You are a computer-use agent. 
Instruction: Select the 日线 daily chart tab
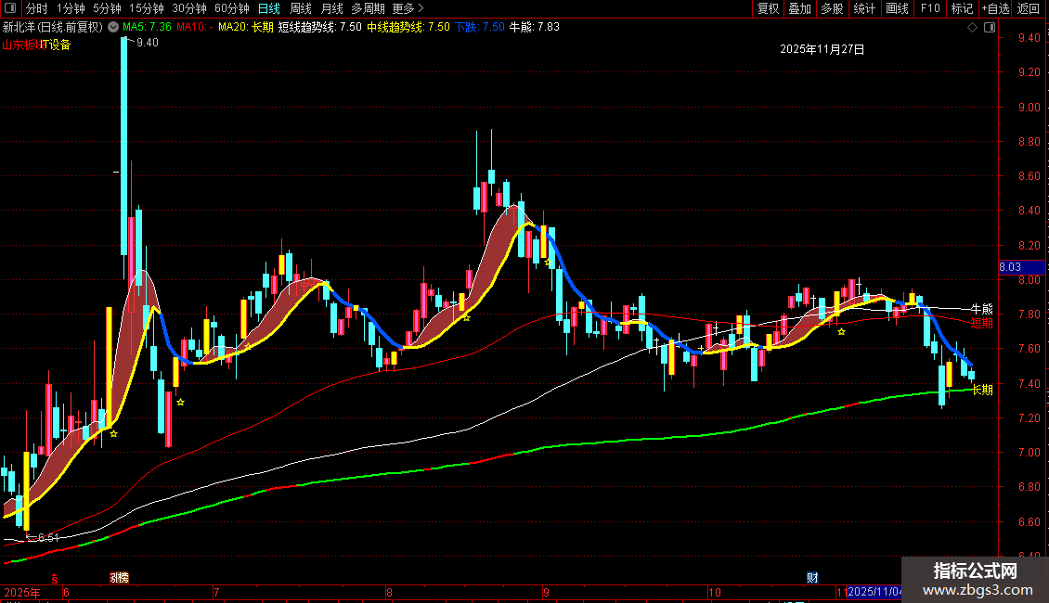pyautogui.click(x=269, y=8)
